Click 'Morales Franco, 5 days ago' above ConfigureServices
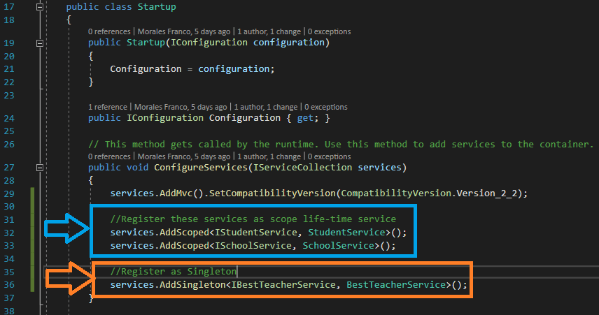Image resolution: width=599 pixels, height=315 pixels. point(184,156)
